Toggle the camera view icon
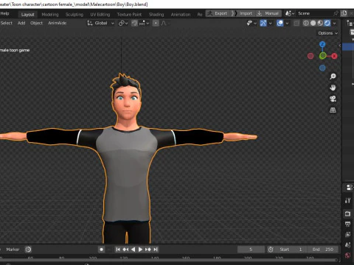354x265 pixels. pos(333,99)
